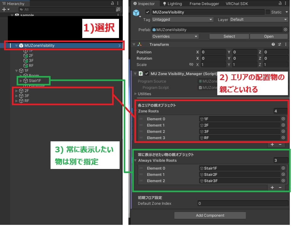Click the Add Component button
292x228 pixels.
click(x=210, y=215)
